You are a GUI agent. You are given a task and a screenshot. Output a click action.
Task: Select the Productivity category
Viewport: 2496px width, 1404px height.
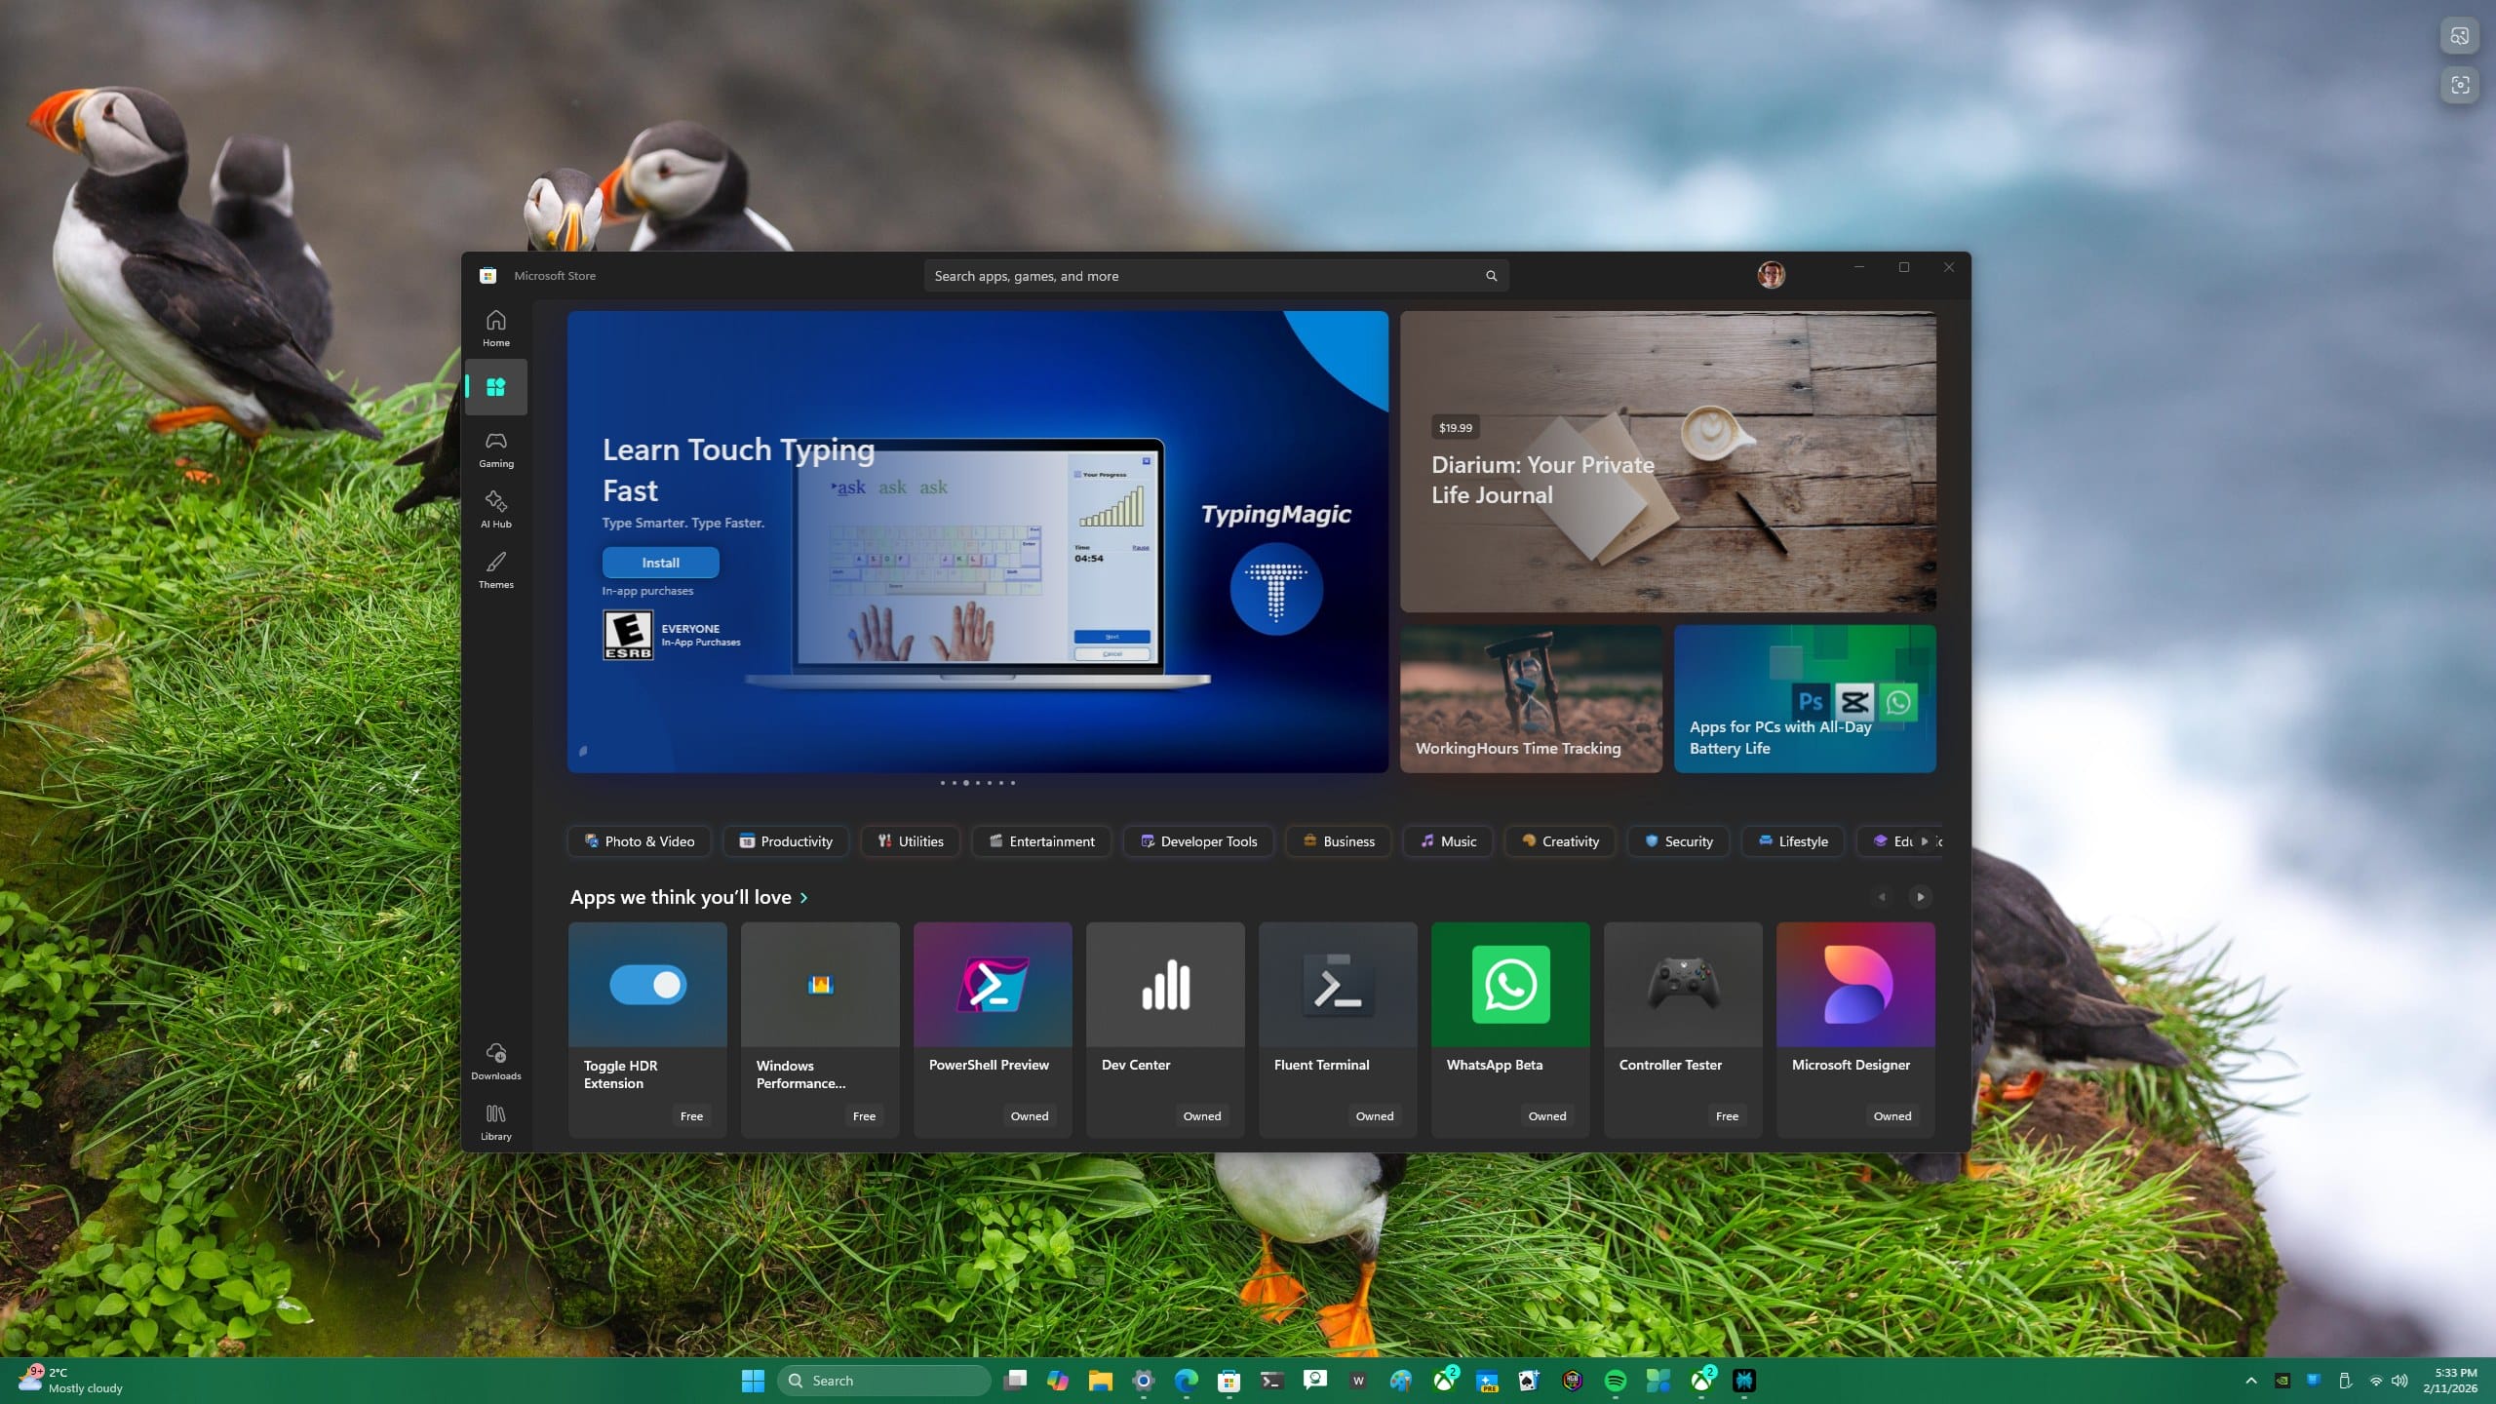click(x=786, y=841)
